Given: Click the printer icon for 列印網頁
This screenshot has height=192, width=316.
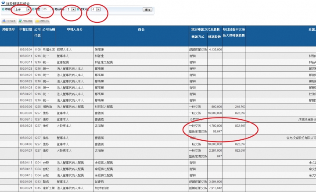Looking at the screenshot, I should [x=4, y=21].
